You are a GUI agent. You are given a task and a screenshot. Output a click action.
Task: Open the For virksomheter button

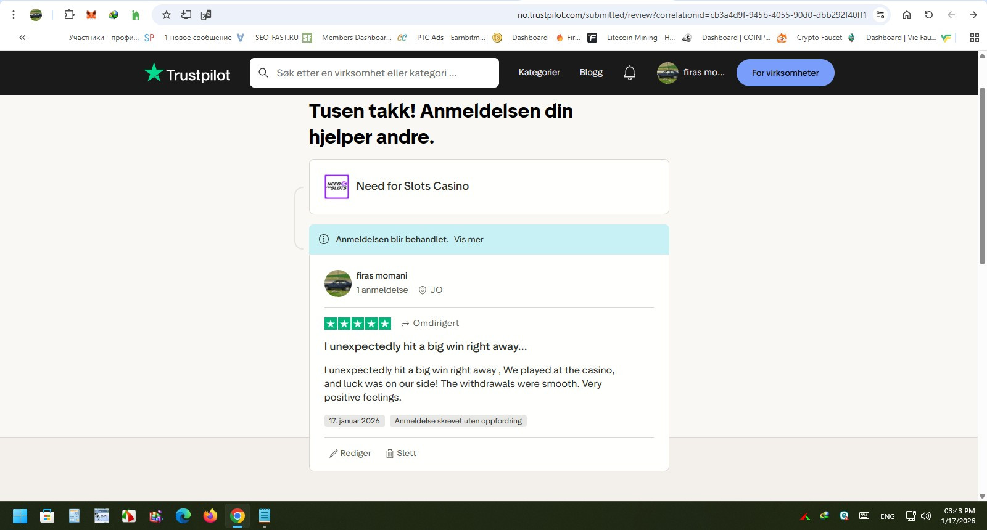(x=785, y=73)
